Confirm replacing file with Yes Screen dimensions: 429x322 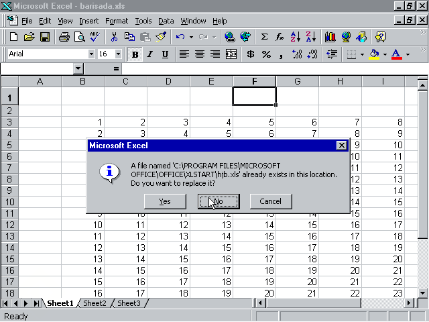tap(165, 201)
